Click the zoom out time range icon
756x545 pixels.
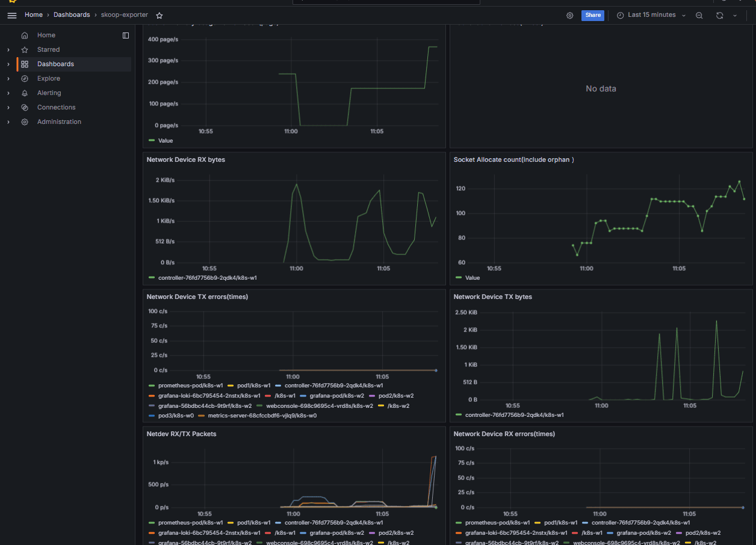click(x=699, y=15)
